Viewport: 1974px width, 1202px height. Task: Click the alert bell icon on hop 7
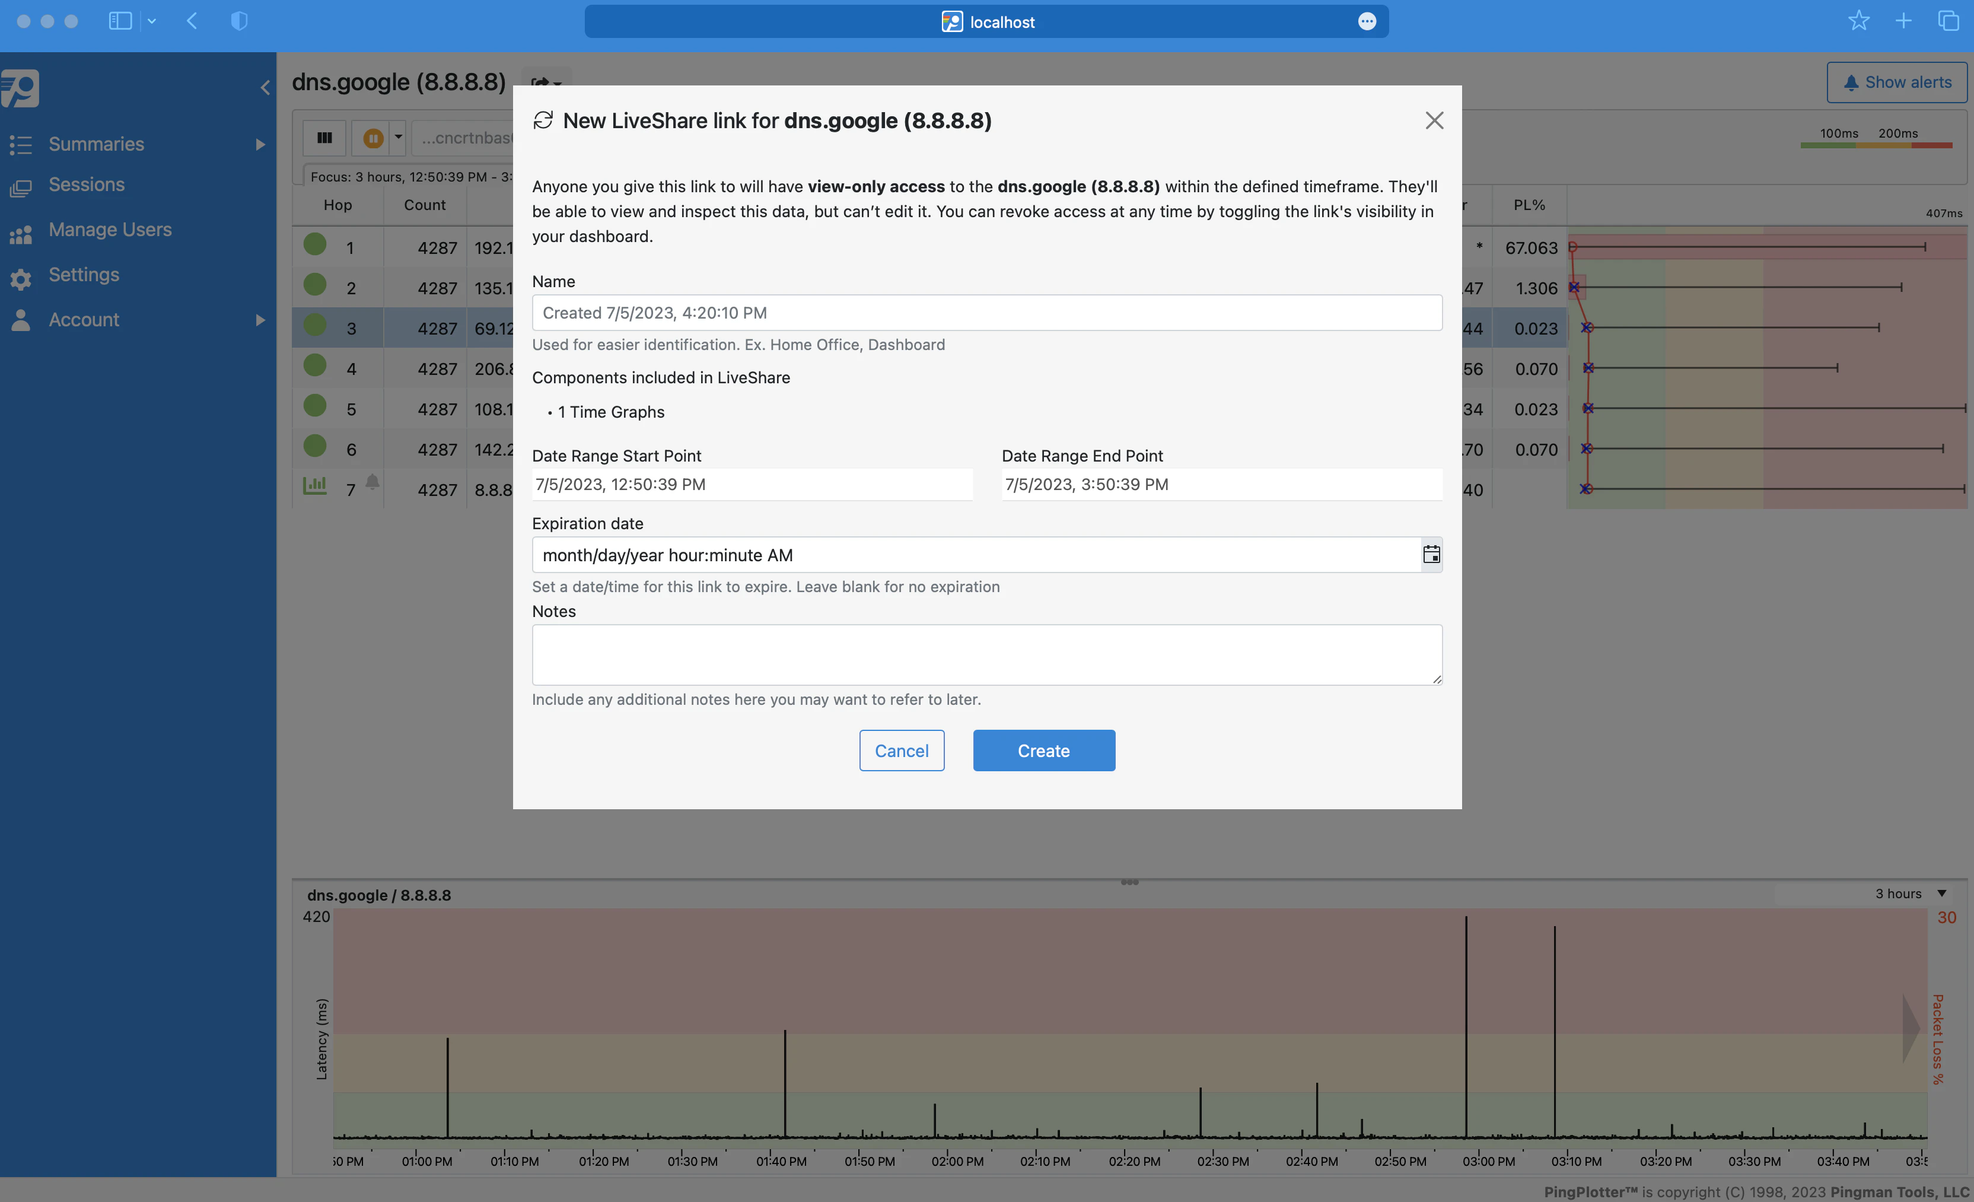click(372, 482)
